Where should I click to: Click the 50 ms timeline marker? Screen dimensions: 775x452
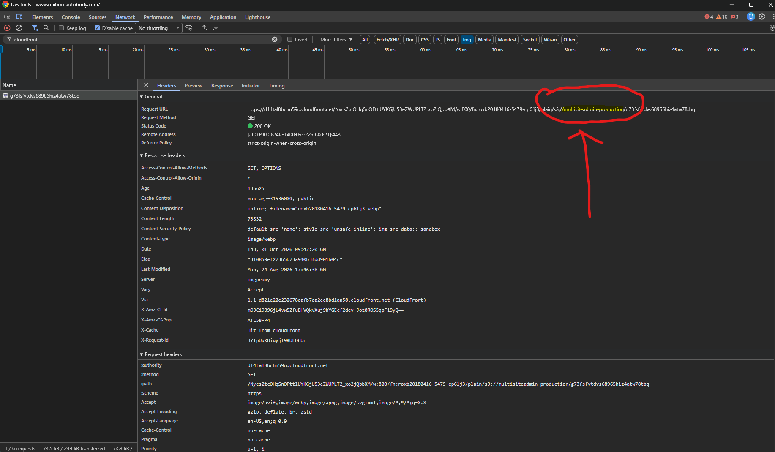tap(354, 50)
